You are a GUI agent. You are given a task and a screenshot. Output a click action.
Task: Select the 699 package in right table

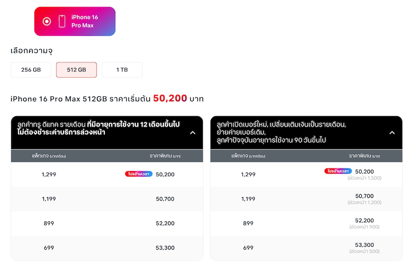(248, 247)
